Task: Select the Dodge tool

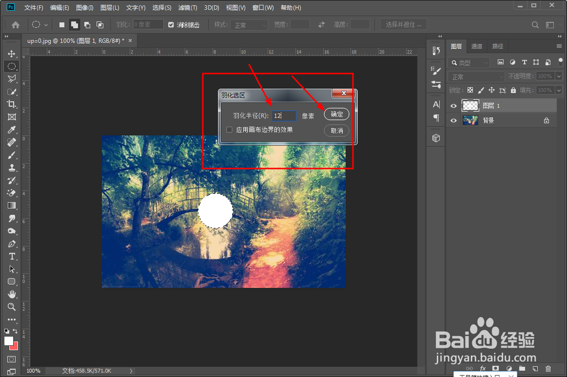Action: click(x=12, y=231)
